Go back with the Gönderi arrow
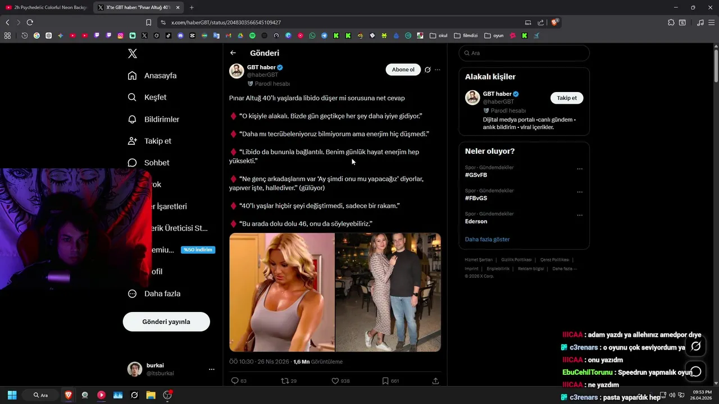The height and width of the screenshot is (404, 719). 233,53
